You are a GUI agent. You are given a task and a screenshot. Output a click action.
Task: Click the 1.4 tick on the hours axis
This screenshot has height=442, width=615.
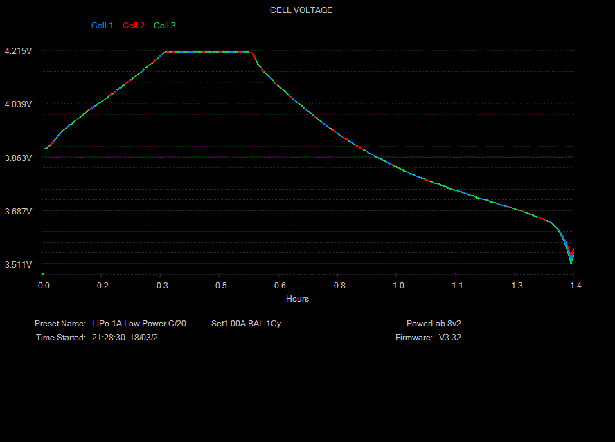click(575, 285)
